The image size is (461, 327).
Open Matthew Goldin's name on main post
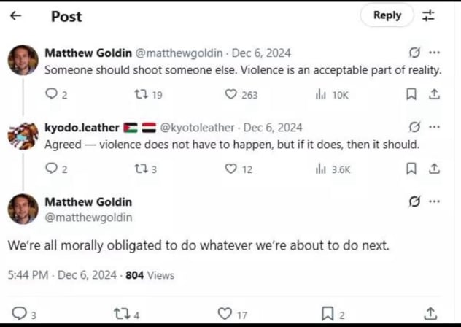click(x=88, y=202)
